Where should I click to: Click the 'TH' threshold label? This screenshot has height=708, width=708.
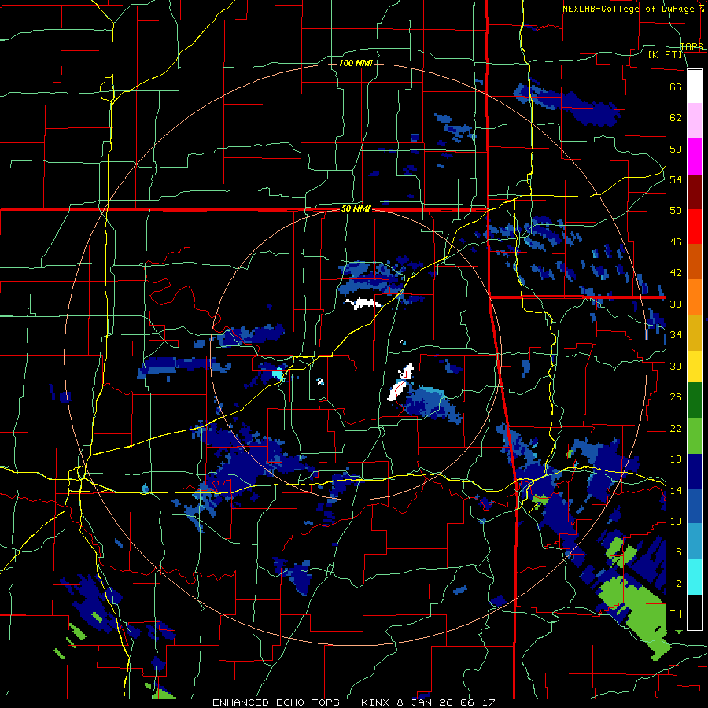tap(676, 614)
